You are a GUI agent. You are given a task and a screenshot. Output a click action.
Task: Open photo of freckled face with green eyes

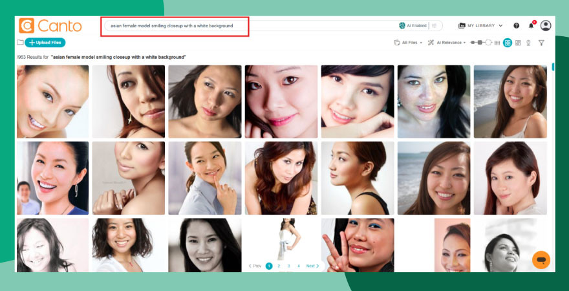434,102
